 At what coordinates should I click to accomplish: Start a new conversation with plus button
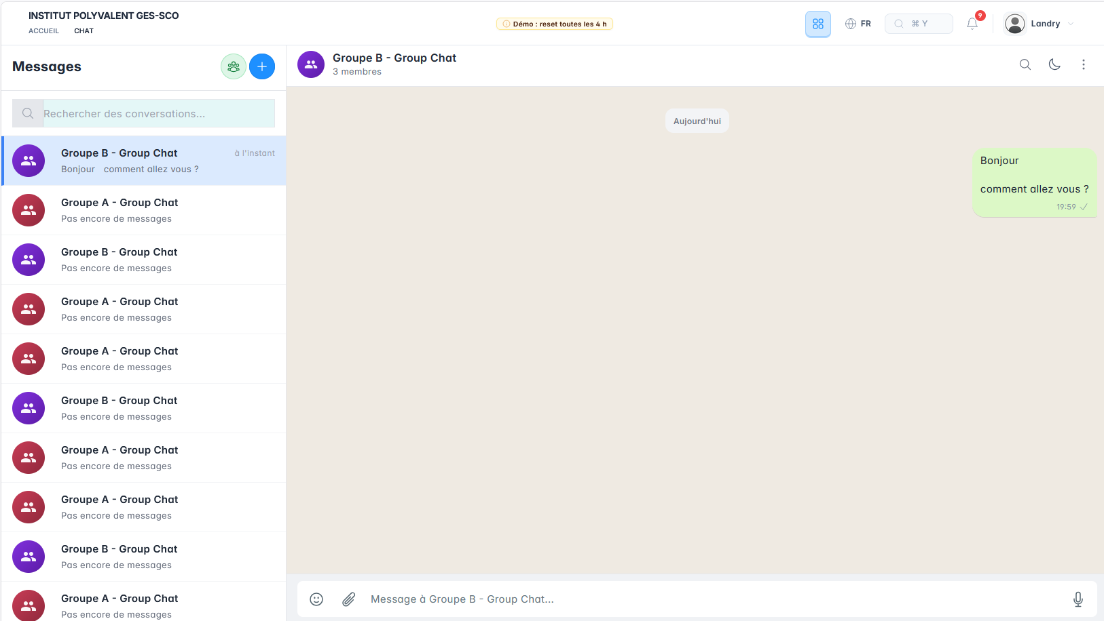262,66
